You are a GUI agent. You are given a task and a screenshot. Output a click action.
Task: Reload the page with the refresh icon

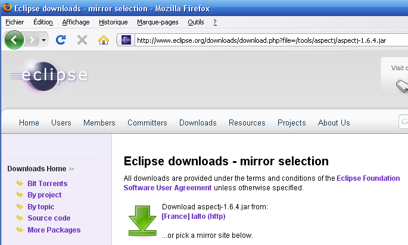pyautogui.click(x=60, y=40)
